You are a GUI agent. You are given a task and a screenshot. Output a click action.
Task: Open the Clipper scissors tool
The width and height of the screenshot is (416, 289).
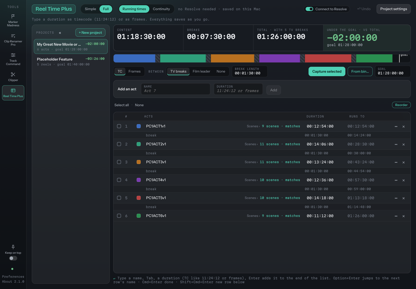13,77
